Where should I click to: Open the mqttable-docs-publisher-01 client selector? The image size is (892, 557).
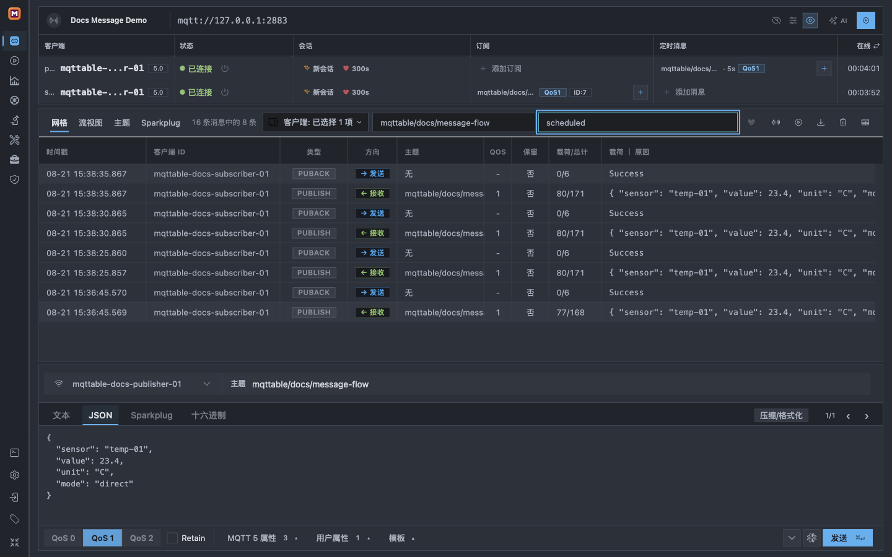click(x=133, y=384)
